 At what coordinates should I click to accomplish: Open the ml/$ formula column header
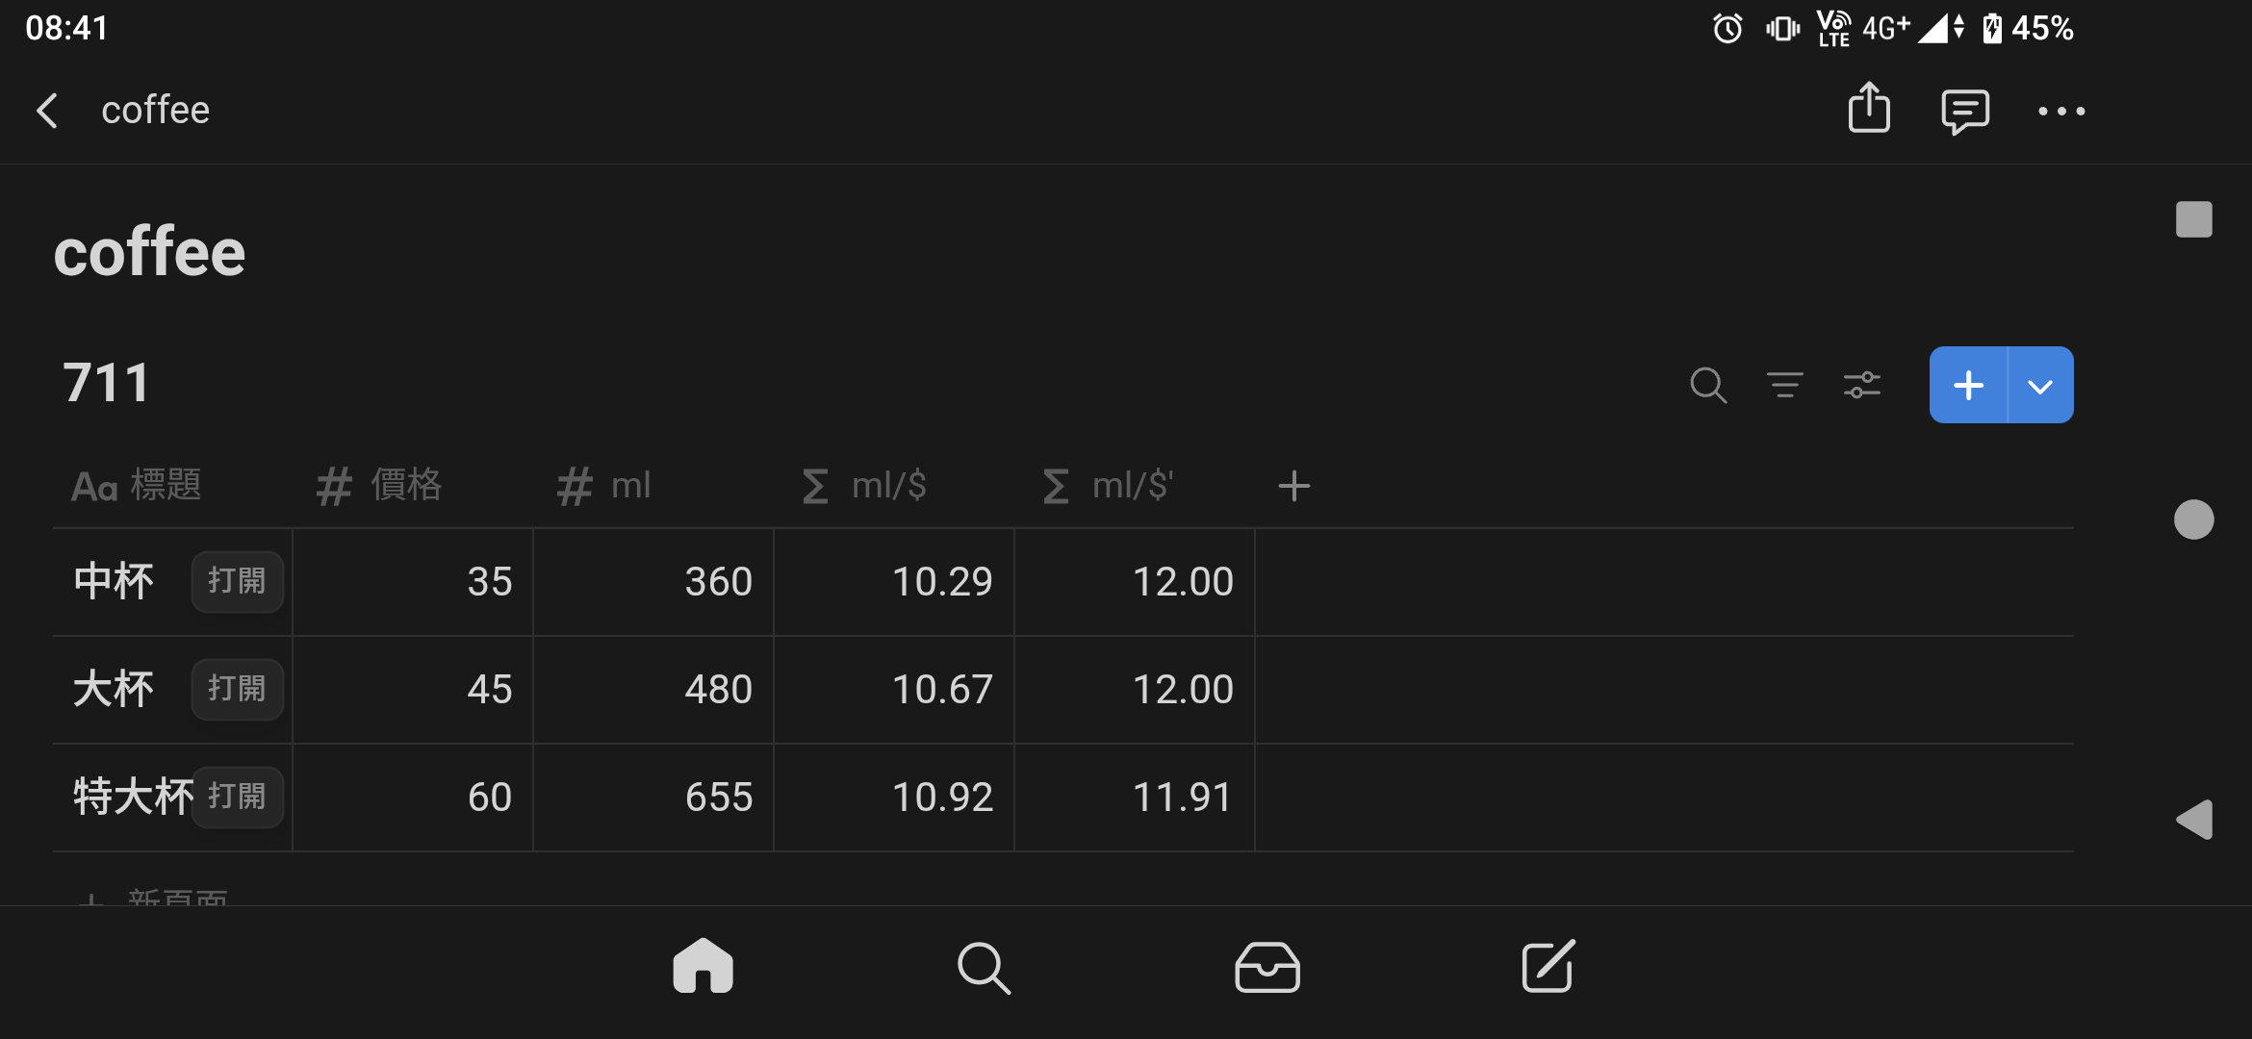pos(864,486)
